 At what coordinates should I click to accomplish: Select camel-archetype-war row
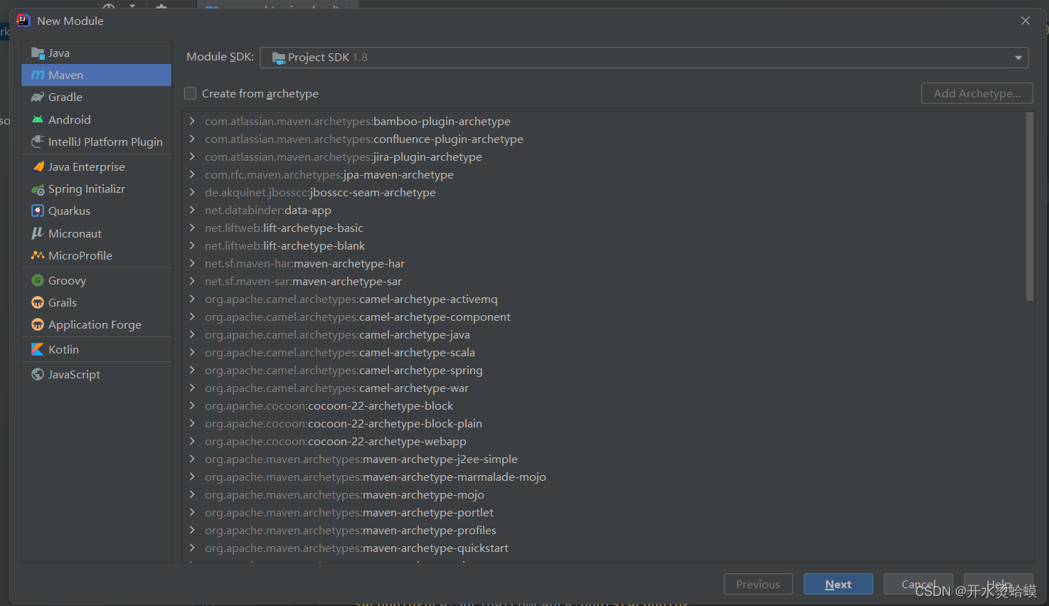point(604,388)
